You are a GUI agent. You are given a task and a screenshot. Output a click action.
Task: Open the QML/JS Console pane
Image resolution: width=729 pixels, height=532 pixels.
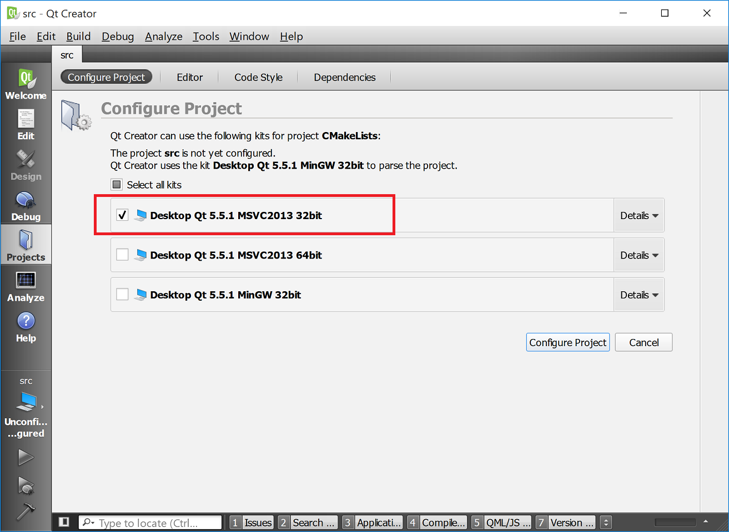[501, 523]
